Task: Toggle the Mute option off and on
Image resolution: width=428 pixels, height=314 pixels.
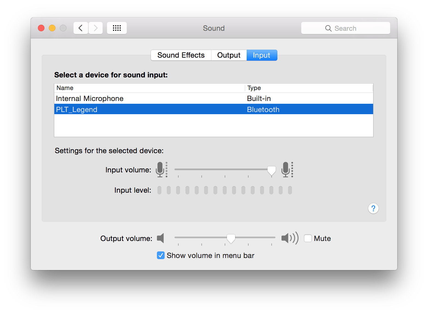Action: [308, 238]
